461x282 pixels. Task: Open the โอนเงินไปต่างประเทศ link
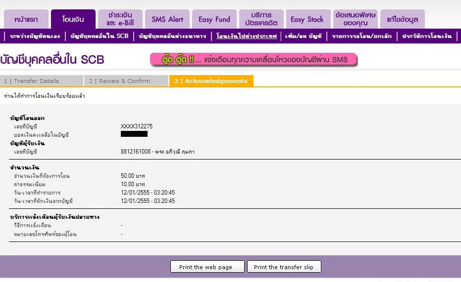point(247,36)
